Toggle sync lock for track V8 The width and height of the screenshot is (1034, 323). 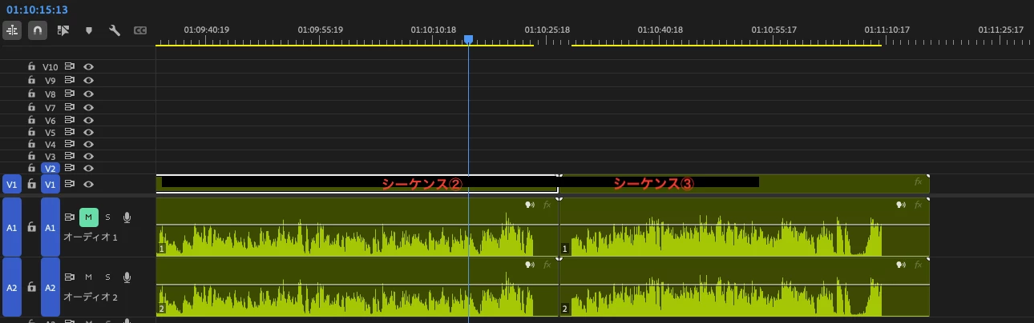coord(70,94)
